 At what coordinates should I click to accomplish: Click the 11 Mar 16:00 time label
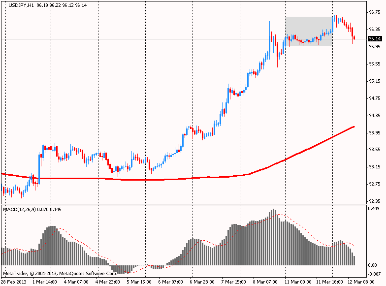pos(329,282)
